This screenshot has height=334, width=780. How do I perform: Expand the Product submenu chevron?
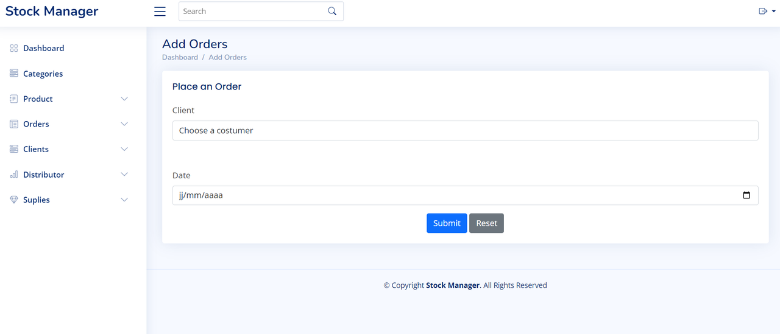(x=124, y=99)
